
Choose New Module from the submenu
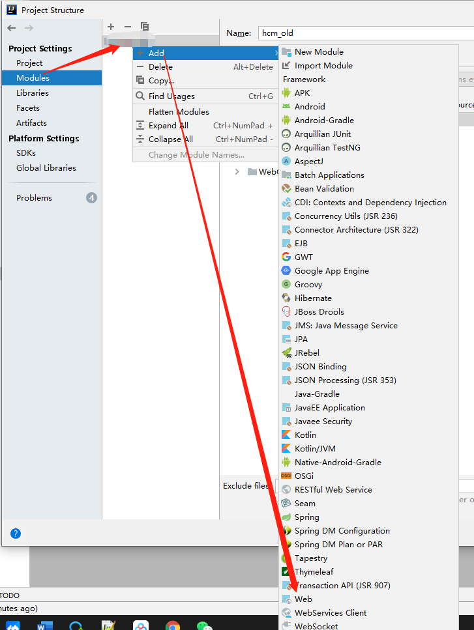tap(368, 52)
